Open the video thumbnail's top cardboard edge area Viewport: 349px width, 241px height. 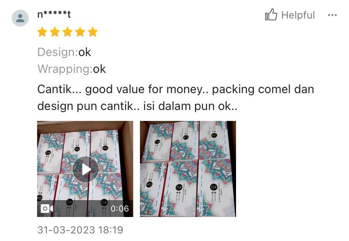click(x=85, y=126)
